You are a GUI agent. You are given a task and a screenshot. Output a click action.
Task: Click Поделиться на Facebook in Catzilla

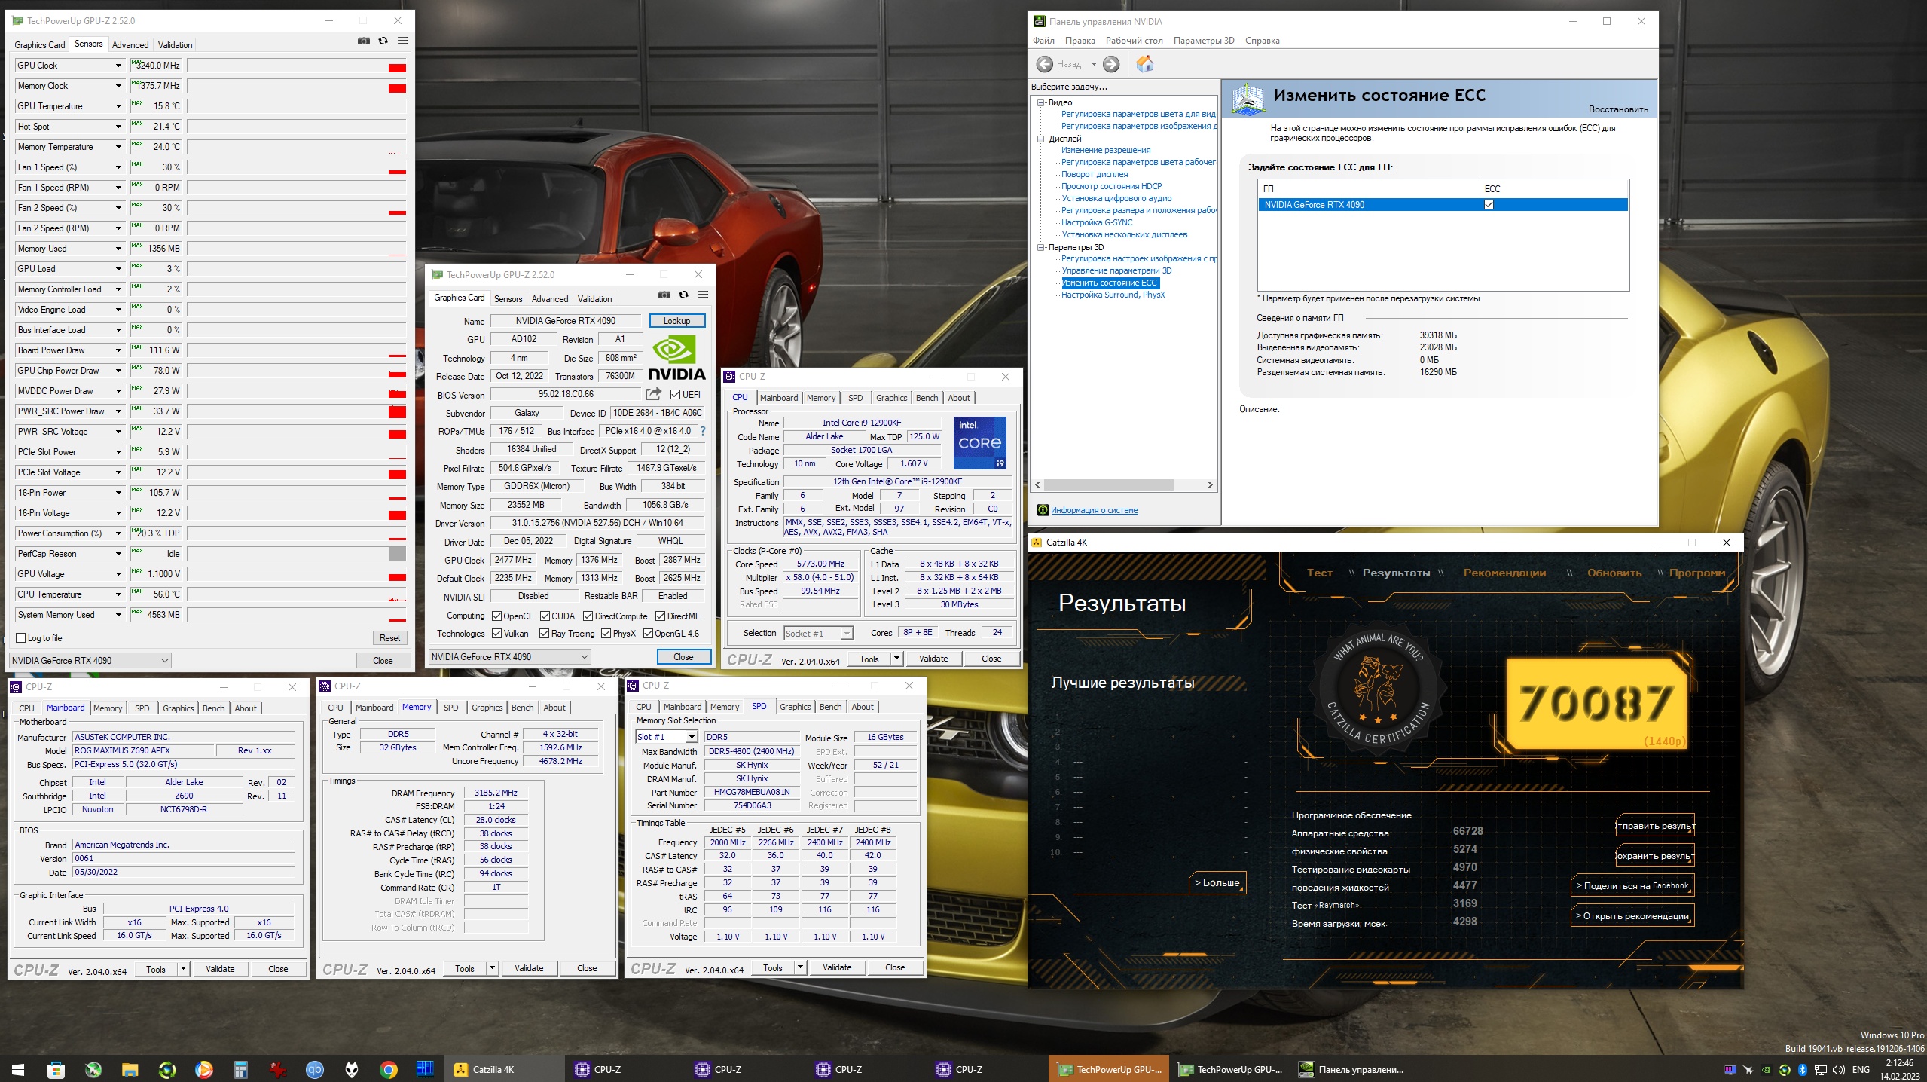1632,885
